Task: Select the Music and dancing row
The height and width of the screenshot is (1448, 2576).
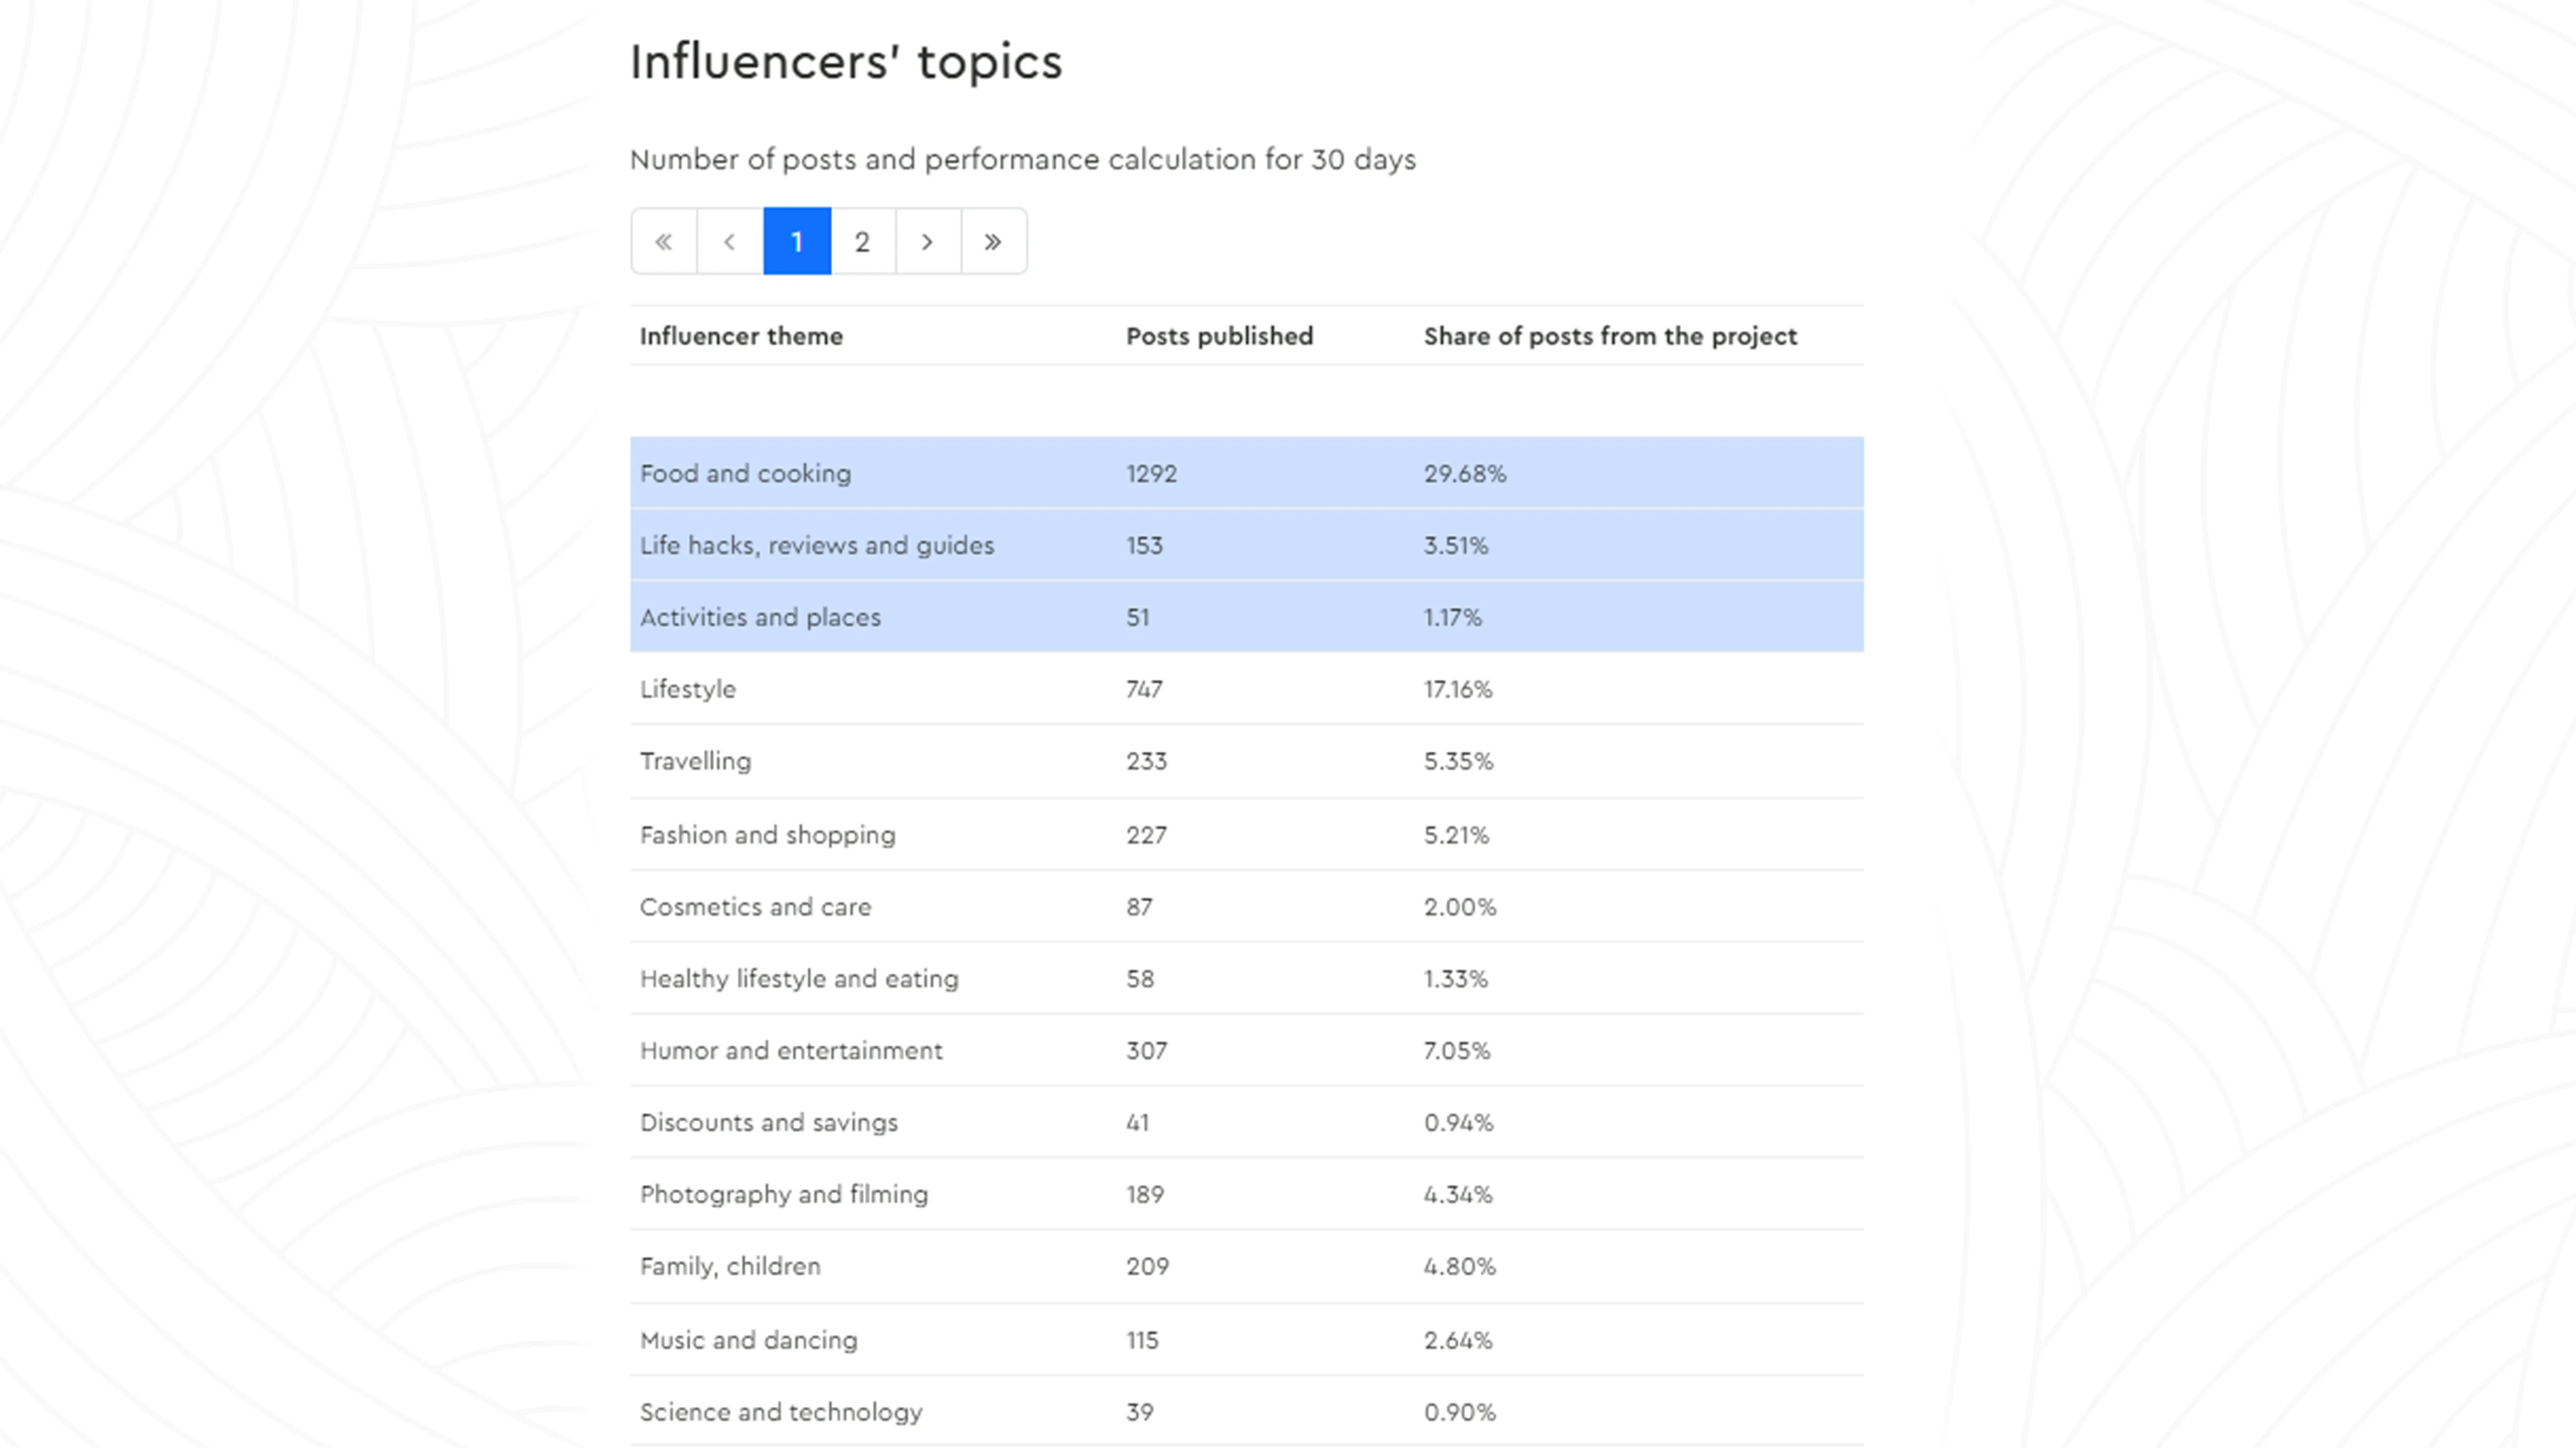Action: coord(748,1340)
